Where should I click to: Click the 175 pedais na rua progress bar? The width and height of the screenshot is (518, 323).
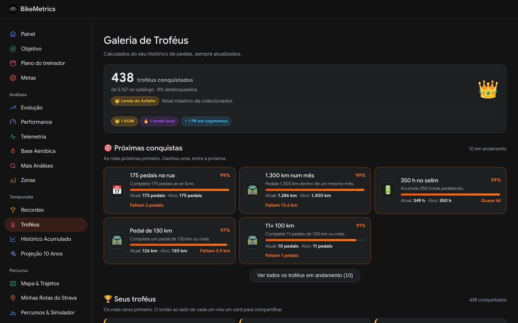[x=180, y=190]
